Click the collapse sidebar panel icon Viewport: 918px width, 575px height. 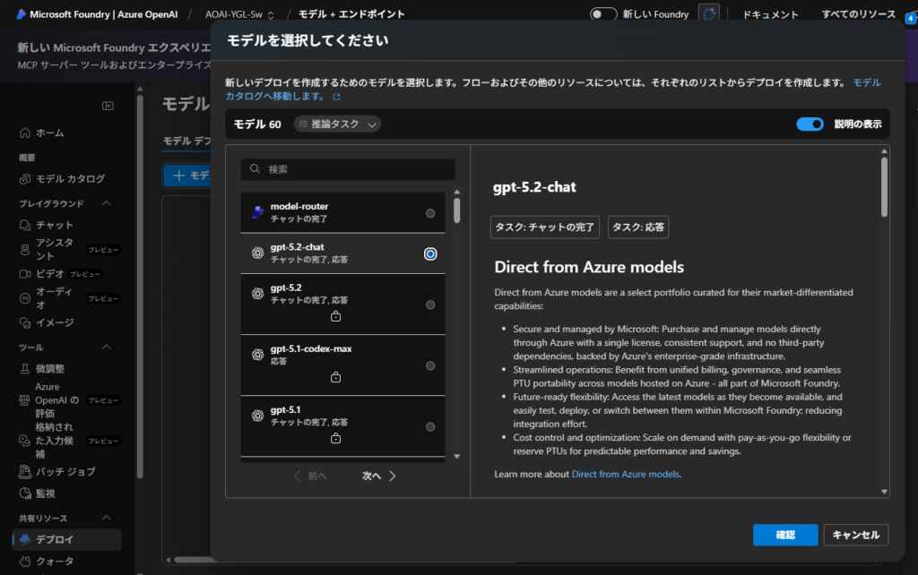108,106
